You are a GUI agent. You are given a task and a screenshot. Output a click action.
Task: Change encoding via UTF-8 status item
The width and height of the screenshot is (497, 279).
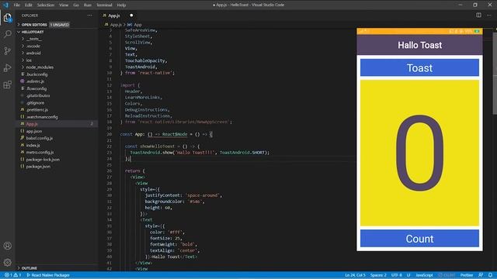click(397, 275)
